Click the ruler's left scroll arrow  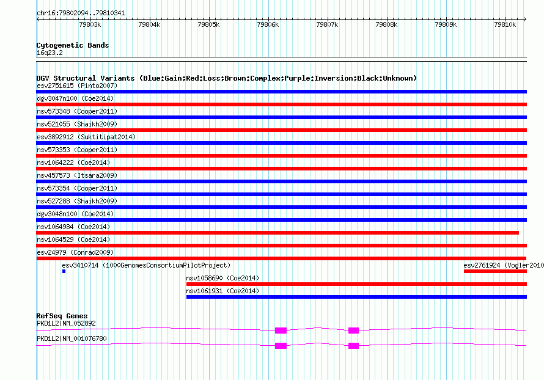click(38, 20)
